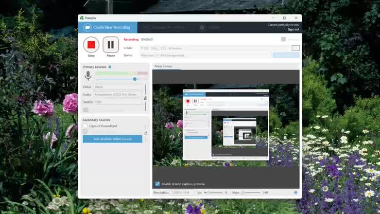Select the Main Screen preview tab
The width and height of the screenshot is (380, 214).
pyautogui.click(x=164, y=66)
